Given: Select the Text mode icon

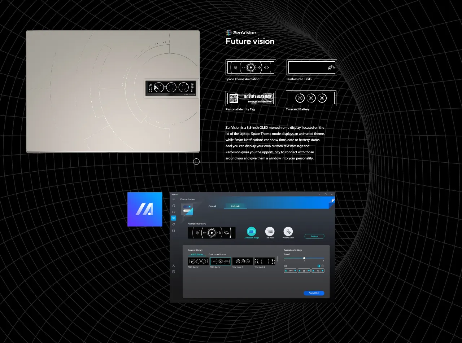Looking at the screenshot, I should 270,232.
